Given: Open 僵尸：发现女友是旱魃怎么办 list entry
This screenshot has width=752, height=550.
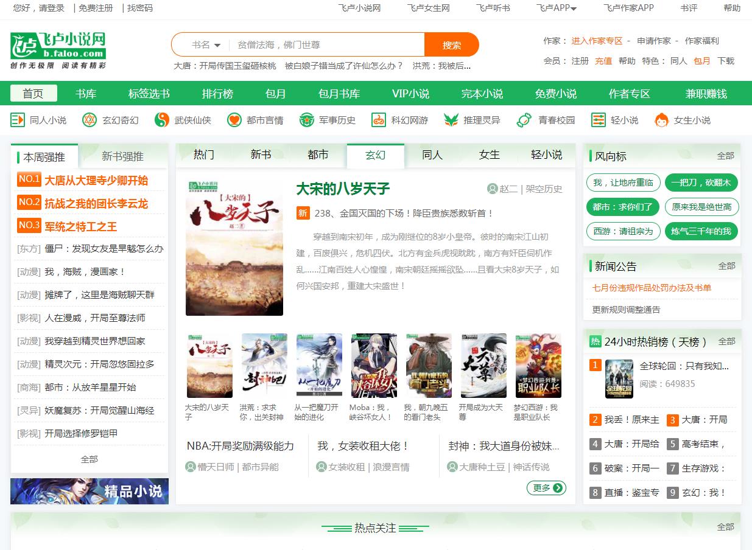Looking at the screenshot, I should click(104, 249).
